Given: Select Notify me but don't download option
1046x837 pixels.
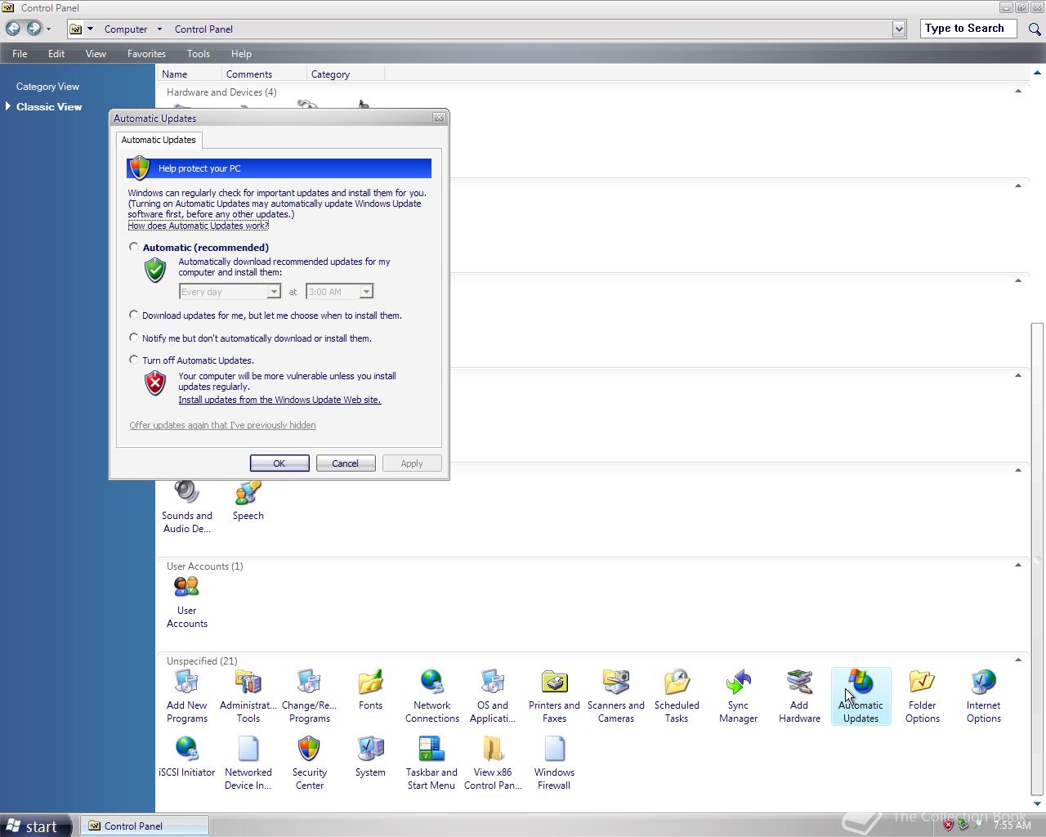Looking at the screenshot, I should [133, 338].
